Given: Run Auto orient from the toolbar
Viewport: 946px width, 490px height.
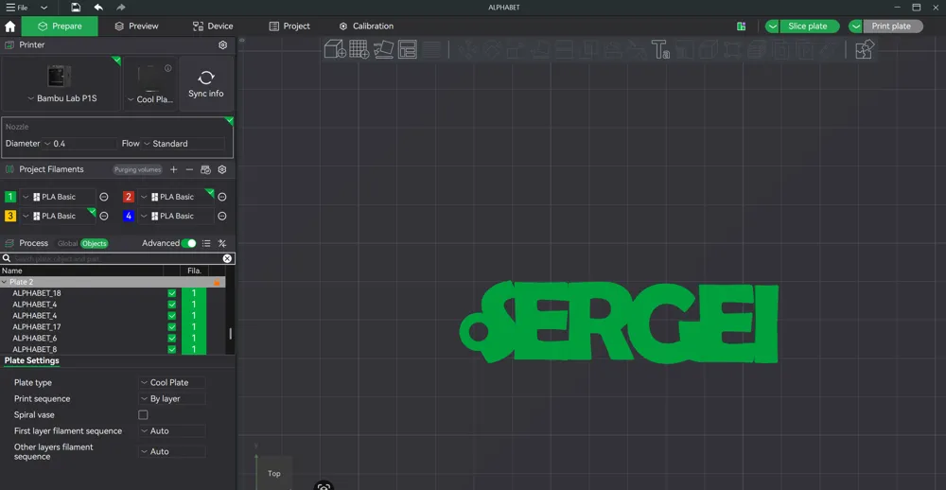Looking at the screenshot, I should (x=383, y=49).
